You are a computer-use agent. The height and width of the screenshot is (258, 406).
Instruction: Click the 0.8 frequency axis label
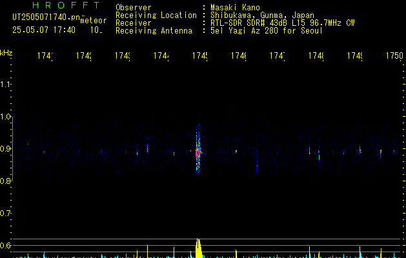click(x=5, y=181)
